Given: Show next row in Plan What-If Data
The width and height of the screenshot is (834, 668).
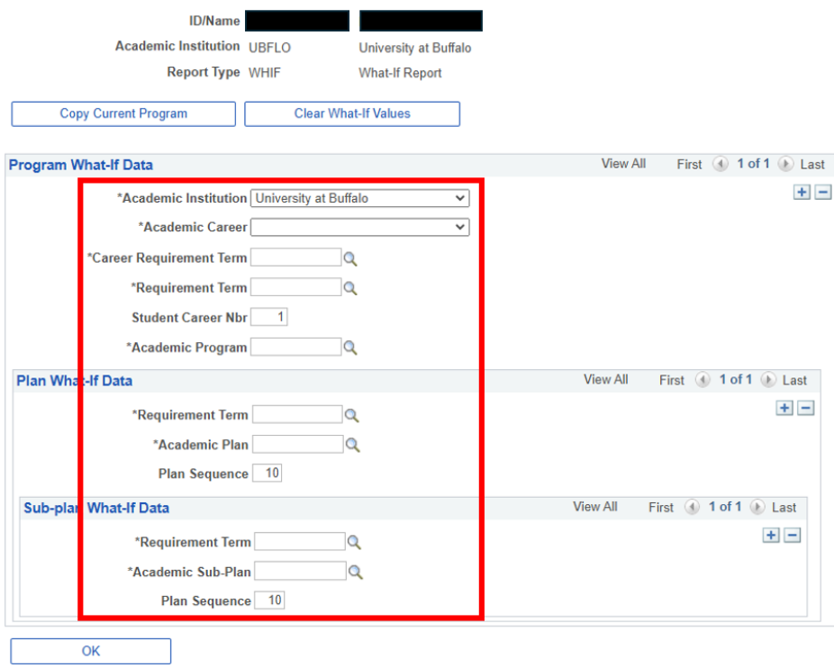Looking at the screenshot, I should tap(768, 380).
